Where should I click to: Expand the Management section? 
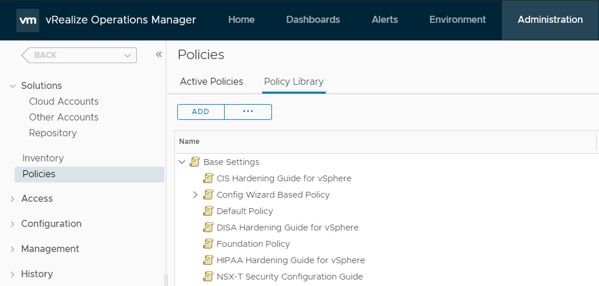(13, 249)
